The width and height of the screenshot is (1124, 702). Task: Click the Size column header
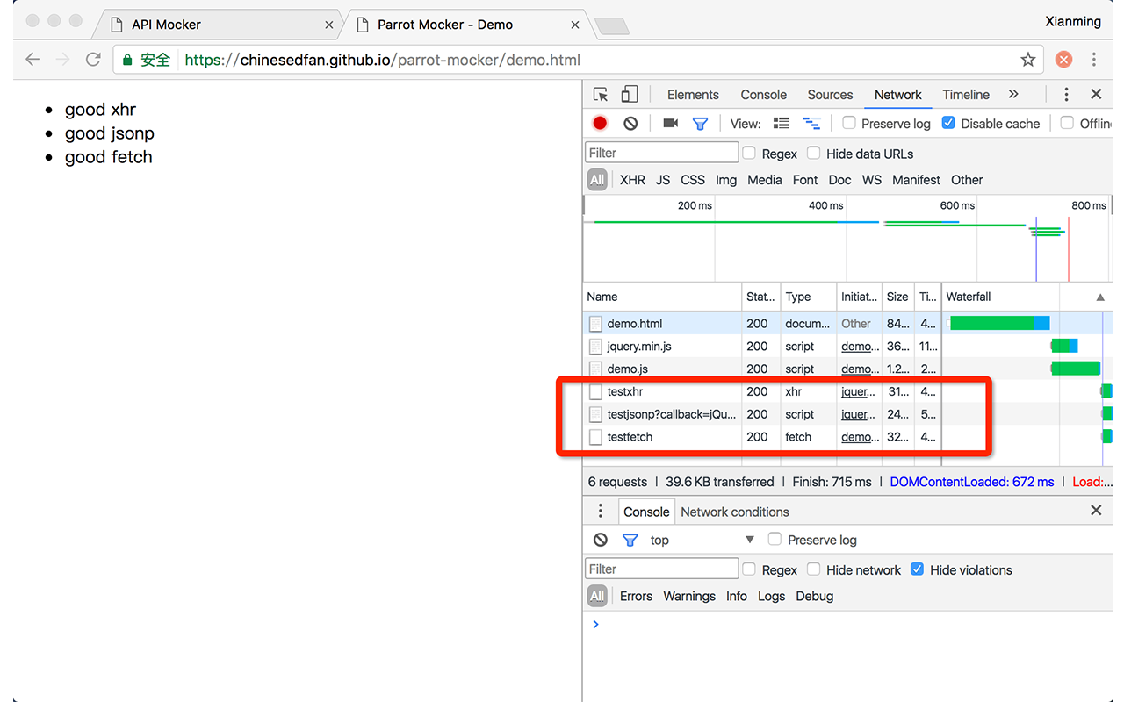coord(897,297)
